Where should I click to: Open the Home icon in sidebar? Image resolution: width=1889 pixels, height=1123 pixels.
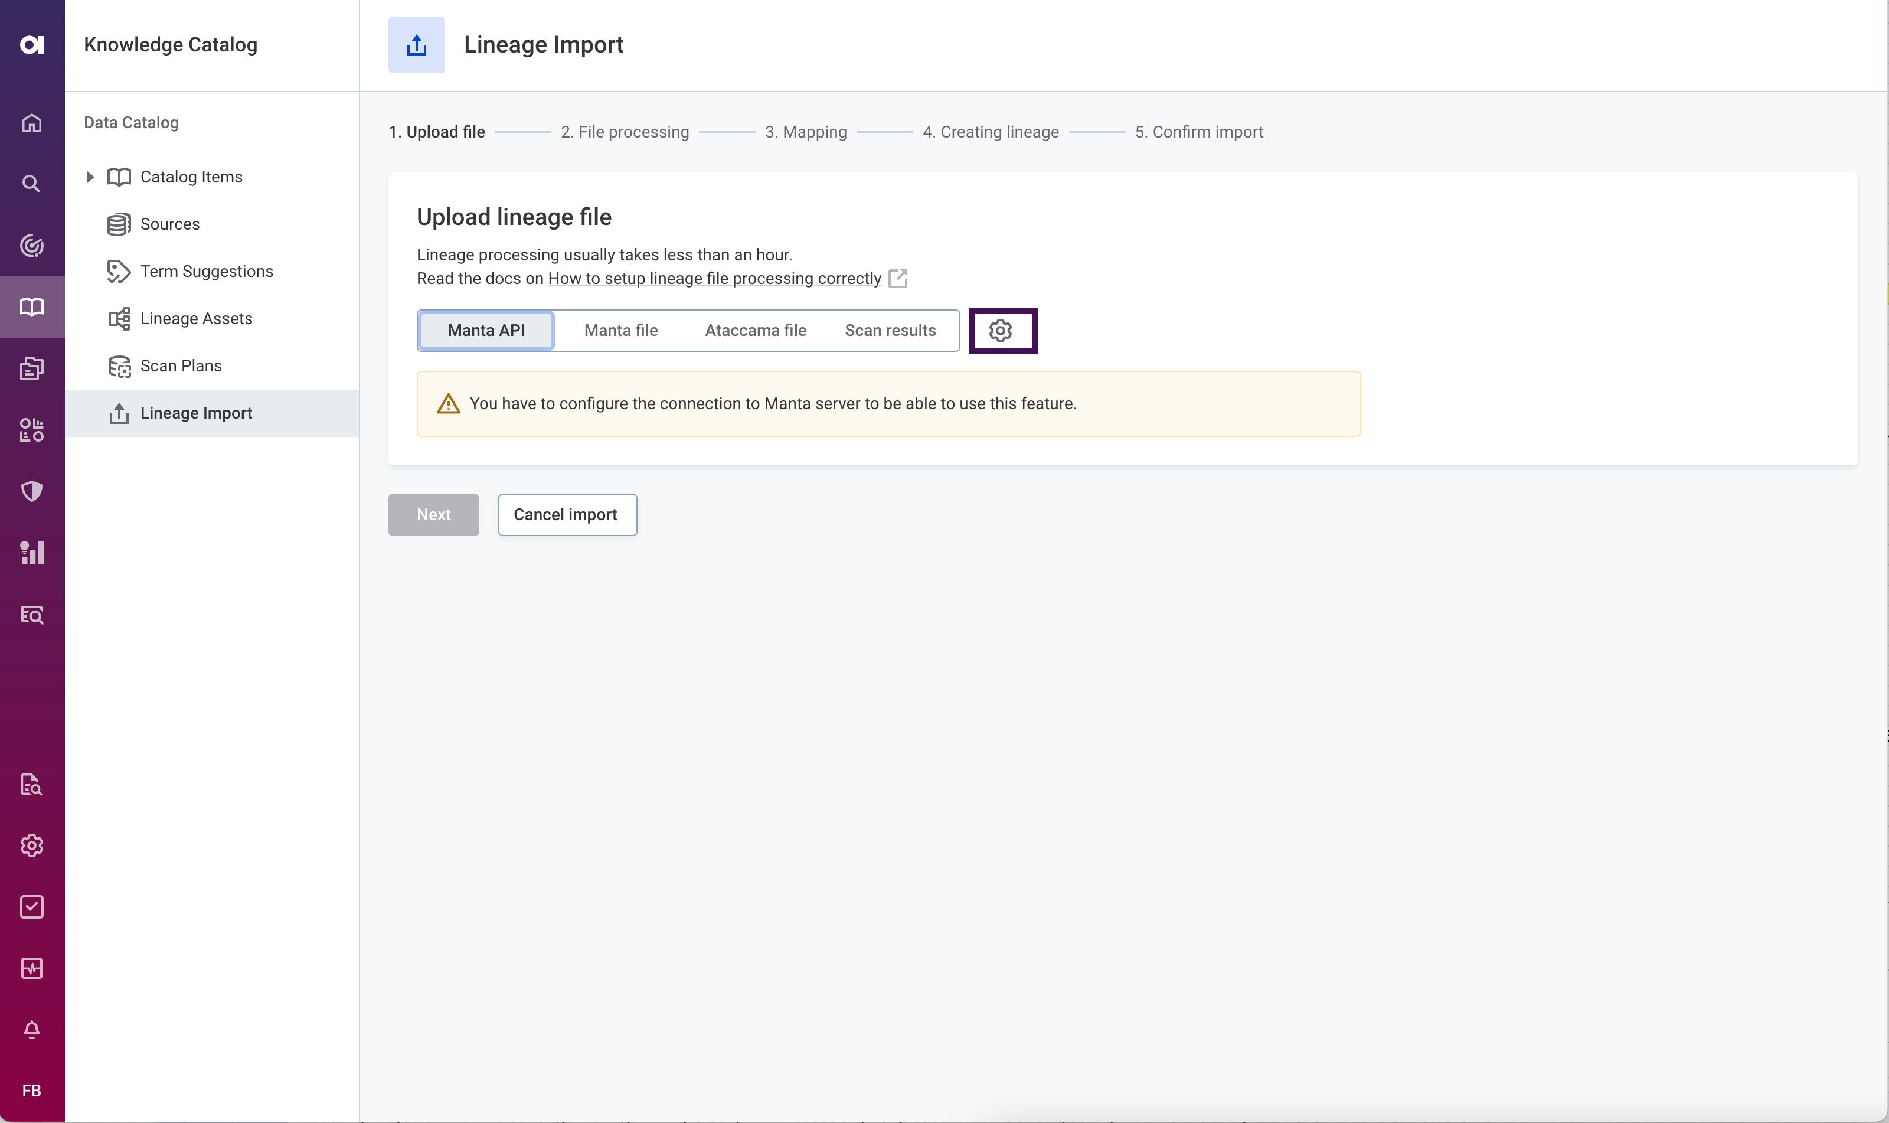(x=32, y=123)
